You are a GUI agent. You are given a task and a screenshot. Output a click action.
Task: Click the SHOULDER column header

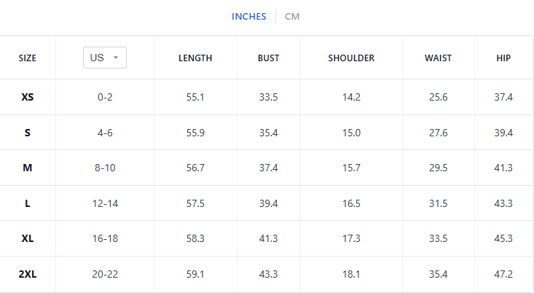pyautogui.click(x=351, y=58)
